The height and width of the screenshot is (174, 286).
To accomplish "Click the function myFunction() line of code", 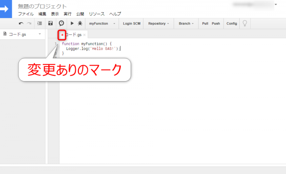I will coord(87,44).
